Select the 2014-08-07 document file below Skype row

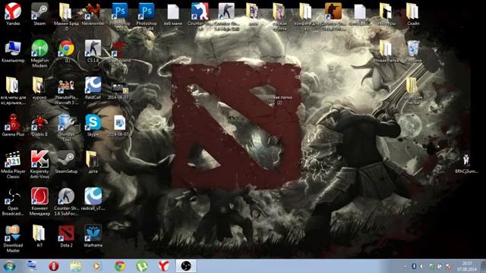(x=120, y=125)
